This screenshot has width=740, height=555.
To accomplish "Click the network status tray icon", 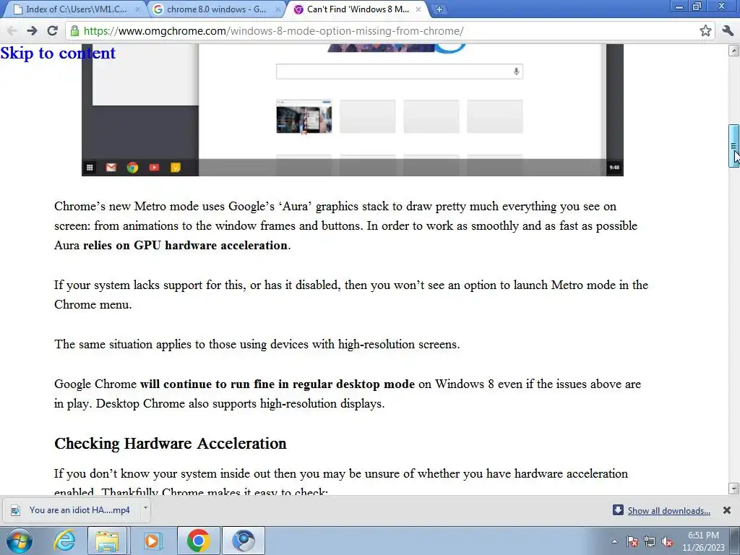I will (x=650, y=542).
